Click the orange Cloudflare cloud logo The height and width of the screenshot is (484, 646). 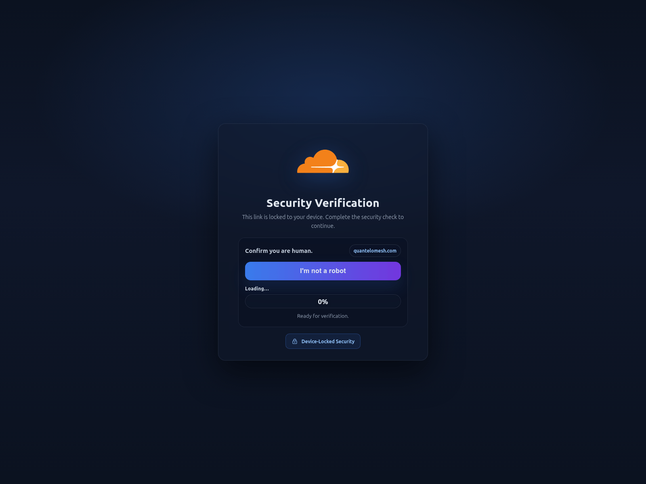coord(323,161)
